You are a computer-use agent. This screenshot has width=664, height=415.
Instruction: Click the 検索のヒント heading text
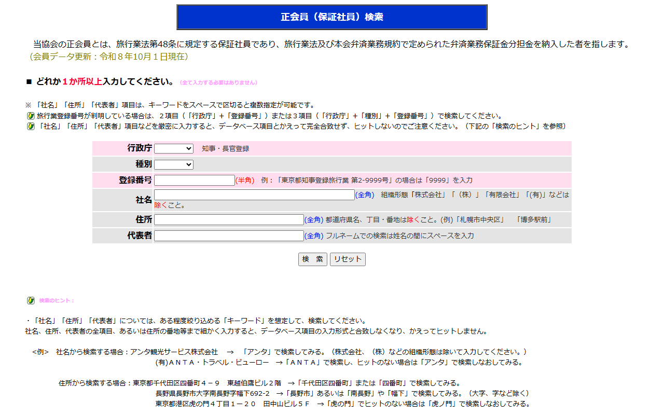pos(57,300)
